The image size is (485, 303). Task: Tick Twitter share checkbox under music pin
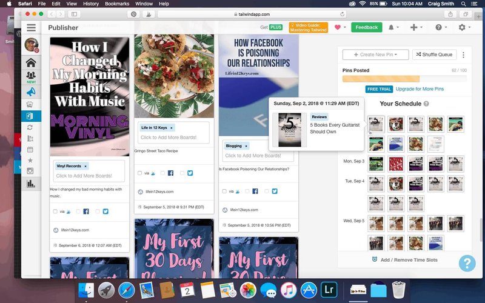[x=98, y=211]
